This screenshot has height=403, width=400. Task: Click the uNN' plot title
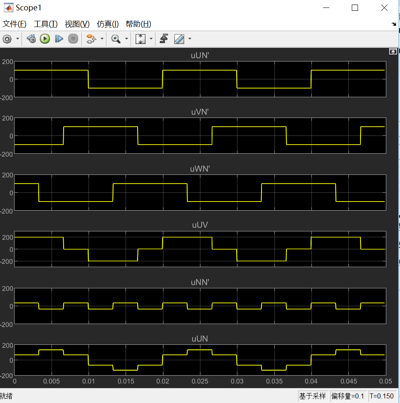[200, 282]
